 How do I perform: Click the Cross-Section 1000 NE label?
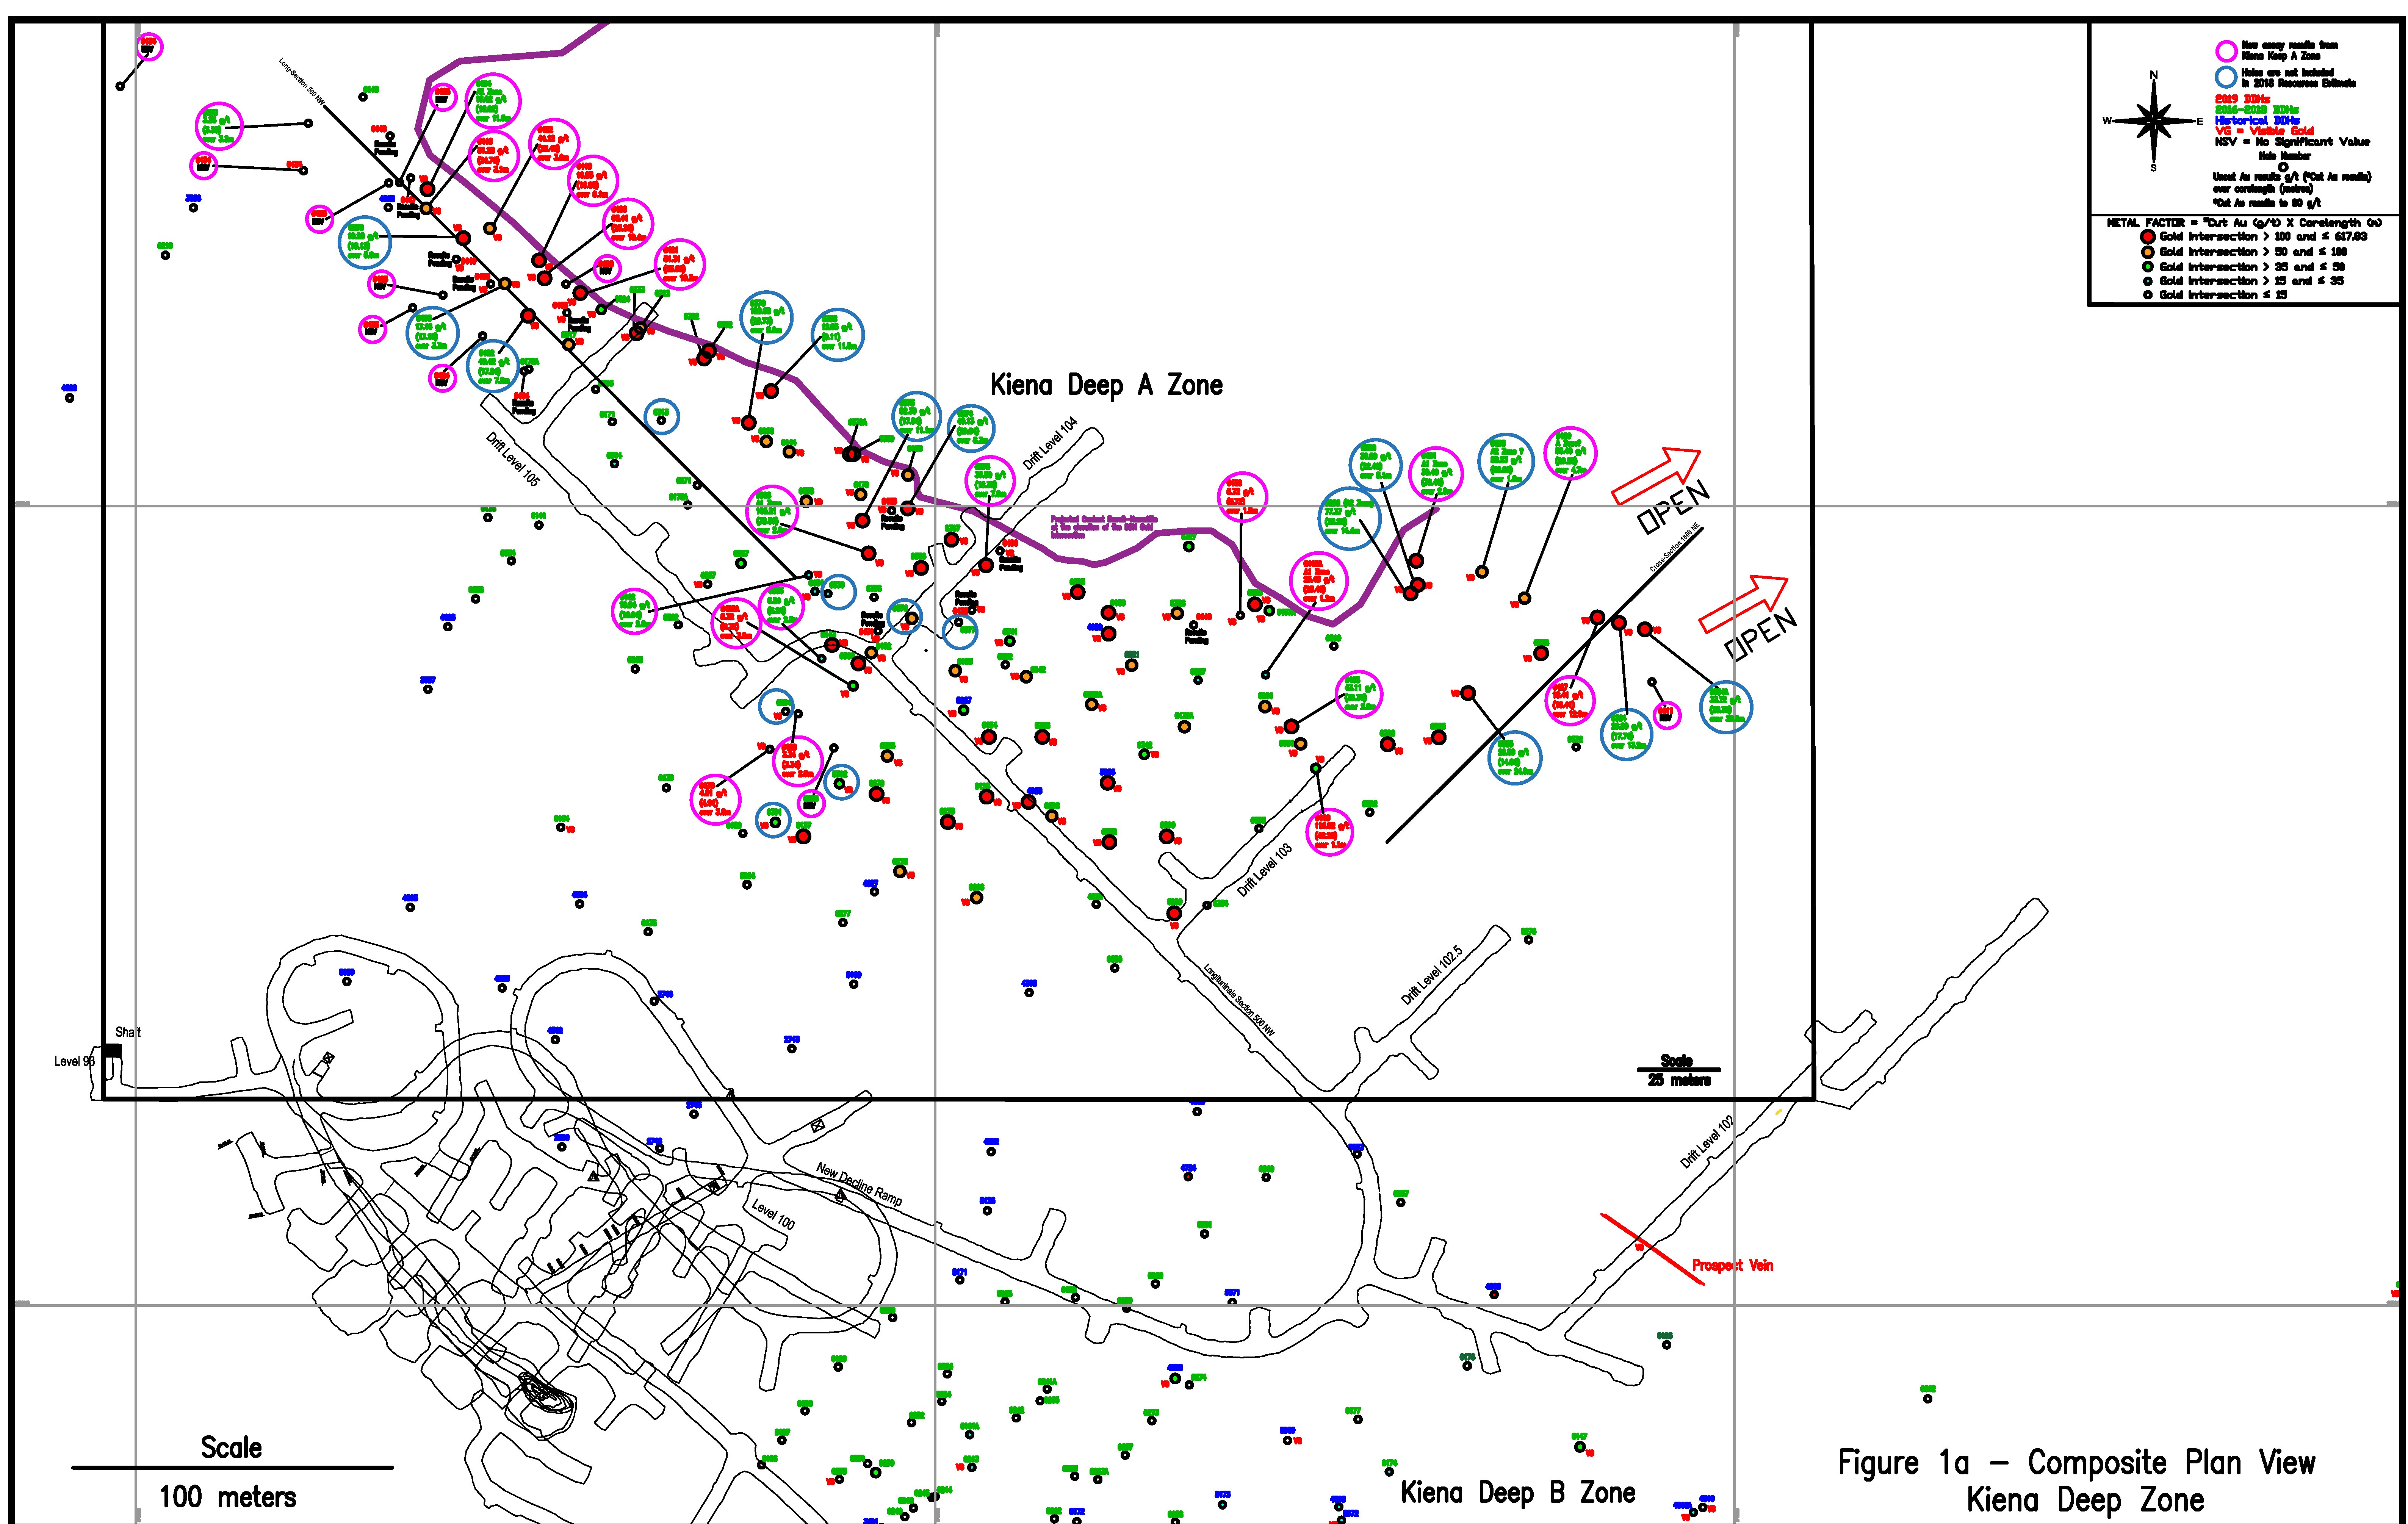coord(1675,547)
